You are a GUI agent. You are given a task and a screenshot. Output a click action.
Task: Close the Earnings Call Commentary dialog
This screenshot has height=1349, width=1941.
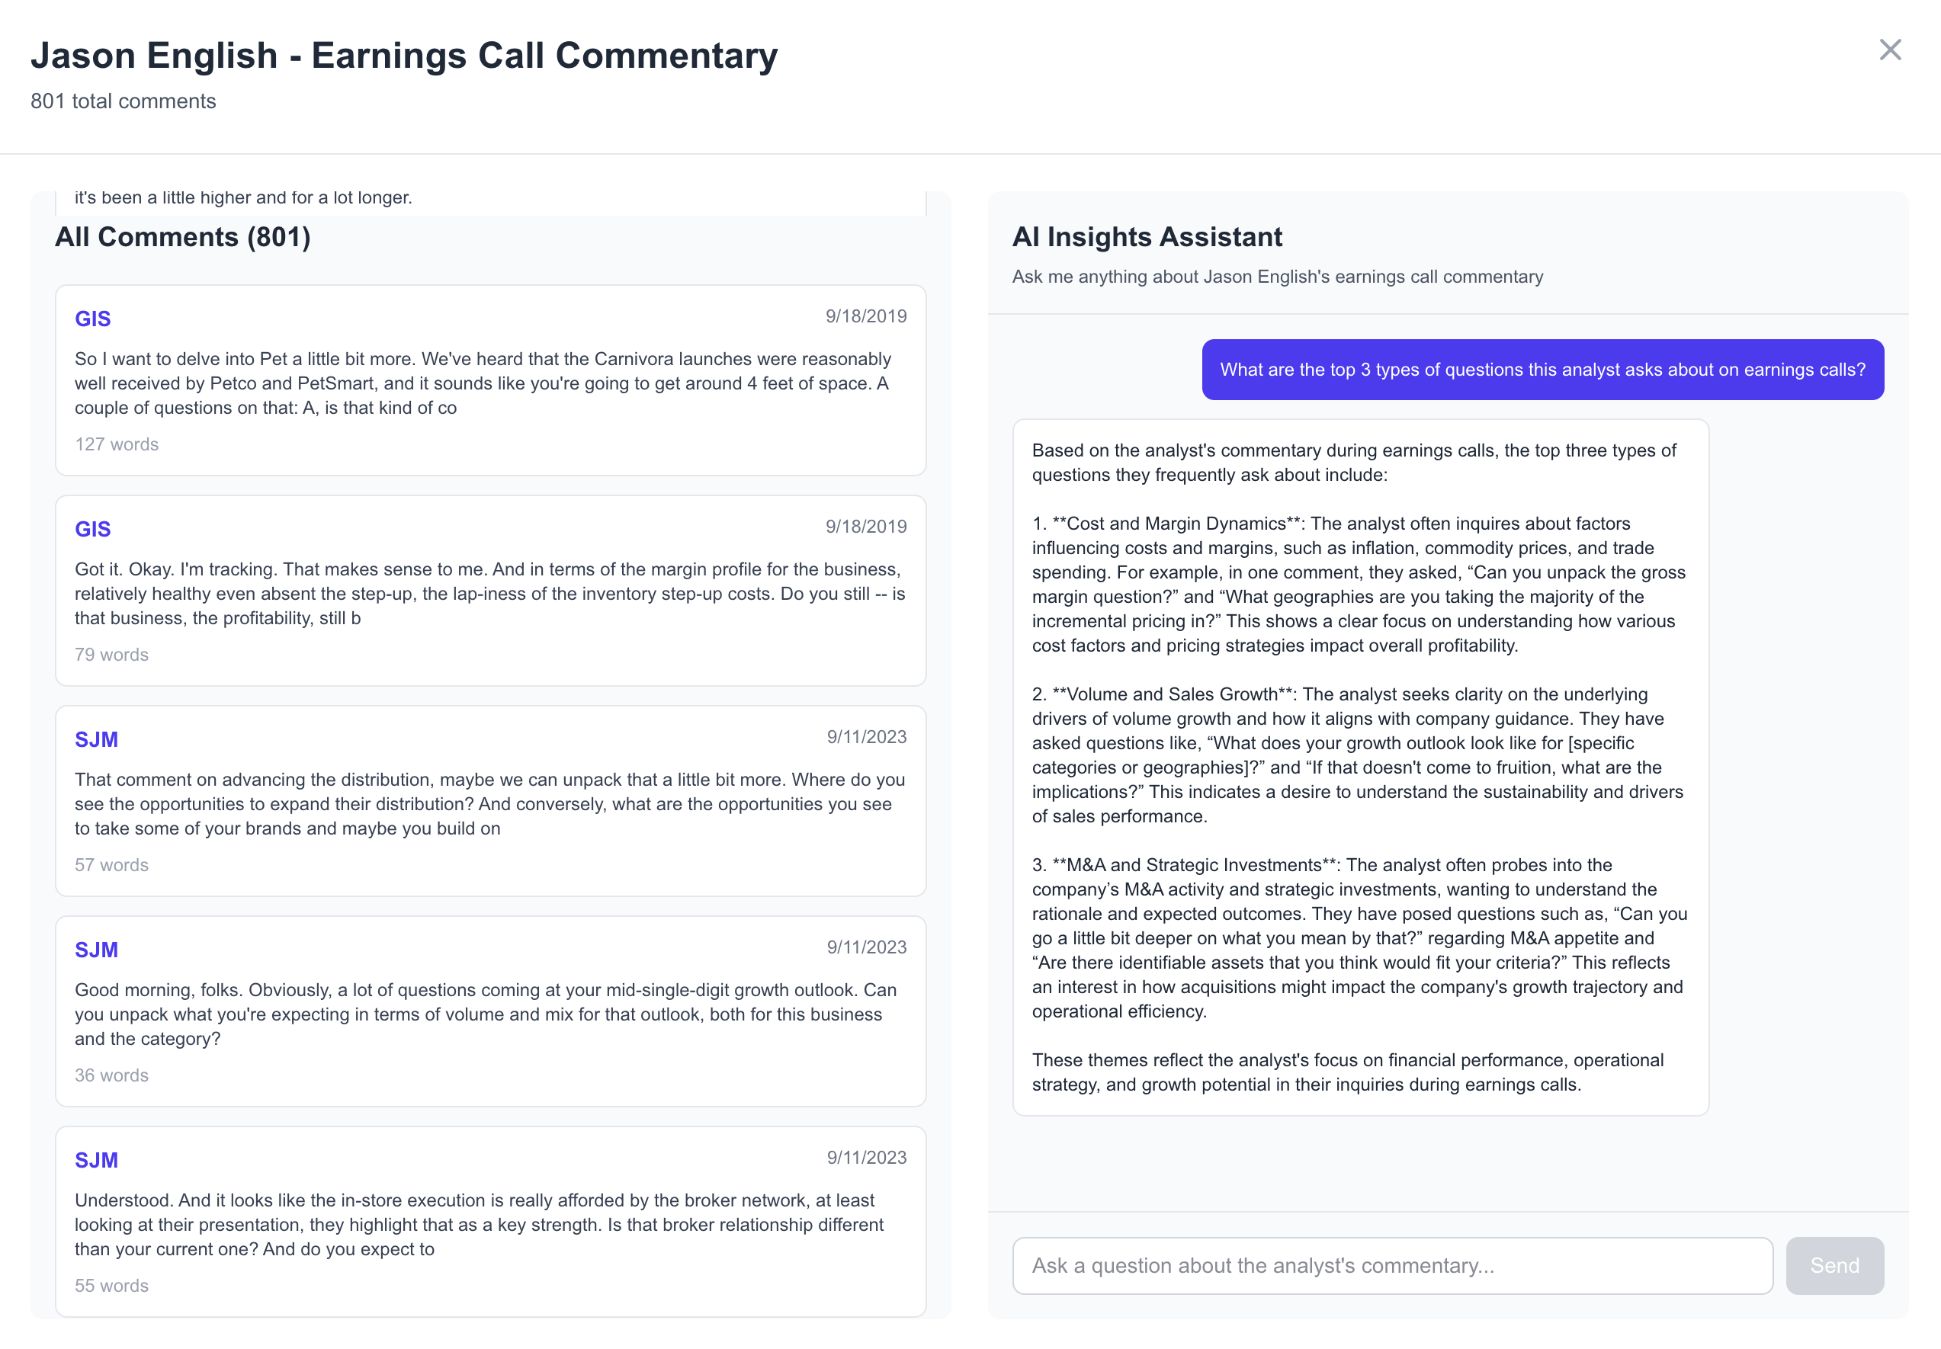tap(1889, 50)
